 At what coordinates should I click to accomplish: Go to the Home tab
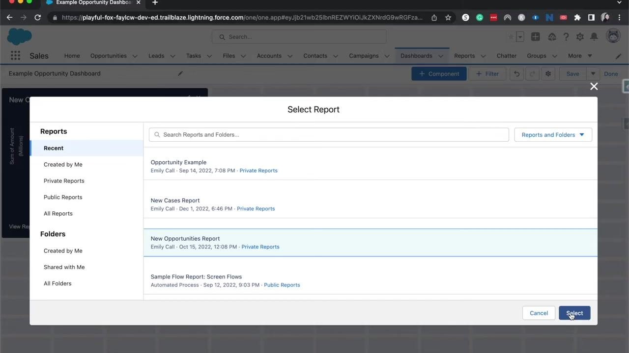[x=72, y=56]
